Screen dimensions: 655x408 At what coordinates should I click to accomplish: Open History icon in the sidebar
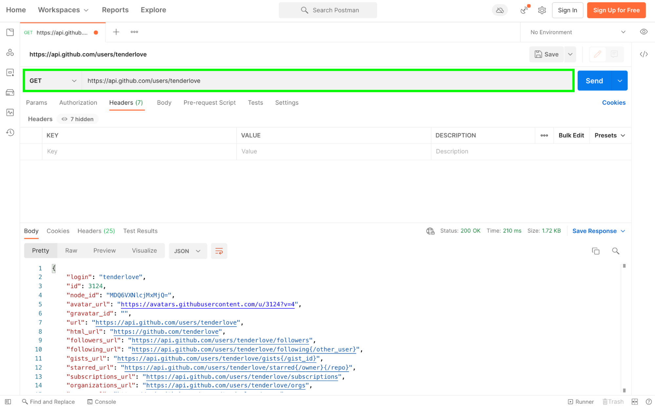pyautogui.click(x=10, y=132)
